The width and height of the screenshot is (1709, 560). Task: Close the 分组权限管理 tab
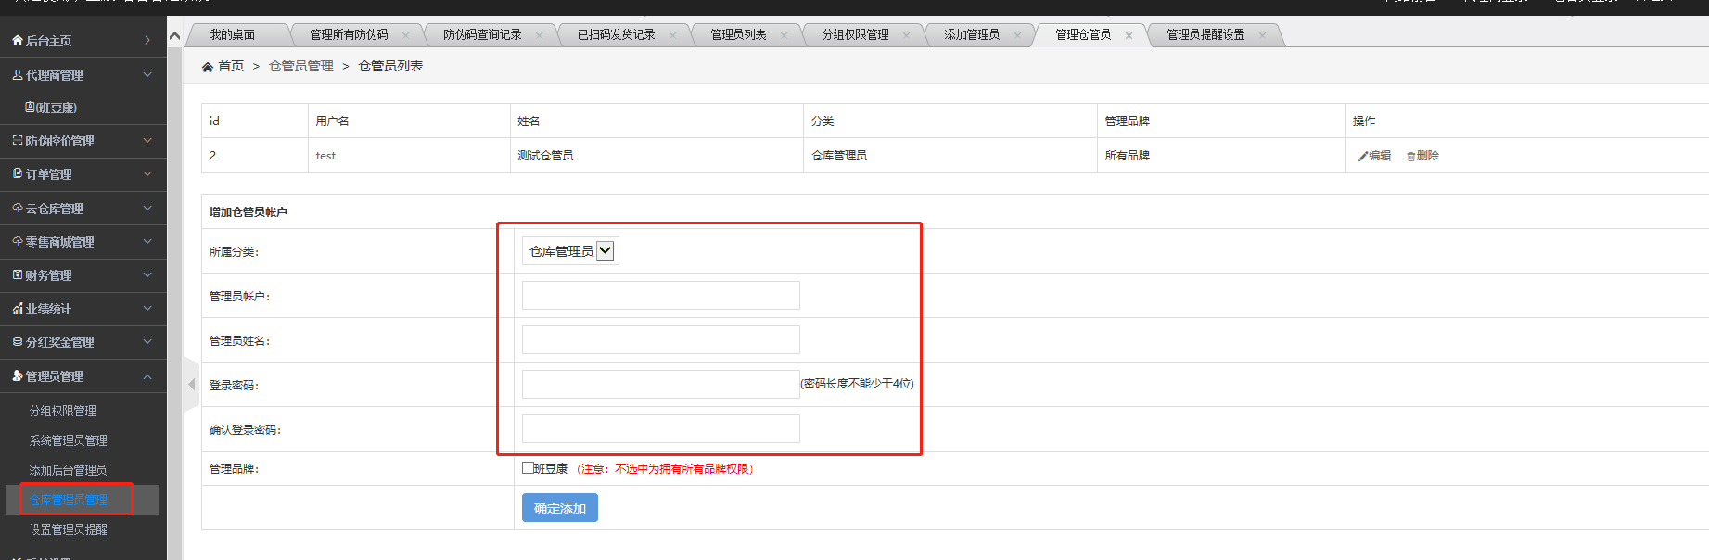tap(906, 35)
